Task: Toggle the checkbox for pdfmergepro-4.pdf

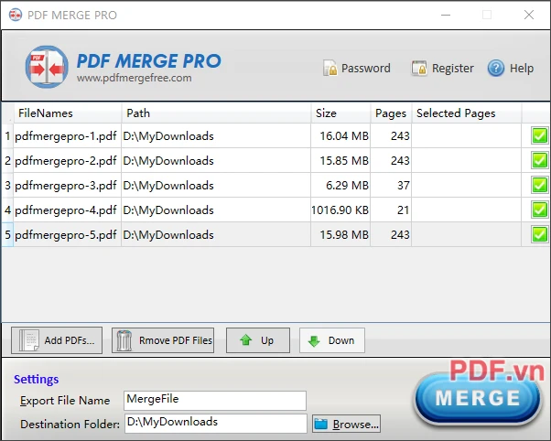Action: pos(539,210)
